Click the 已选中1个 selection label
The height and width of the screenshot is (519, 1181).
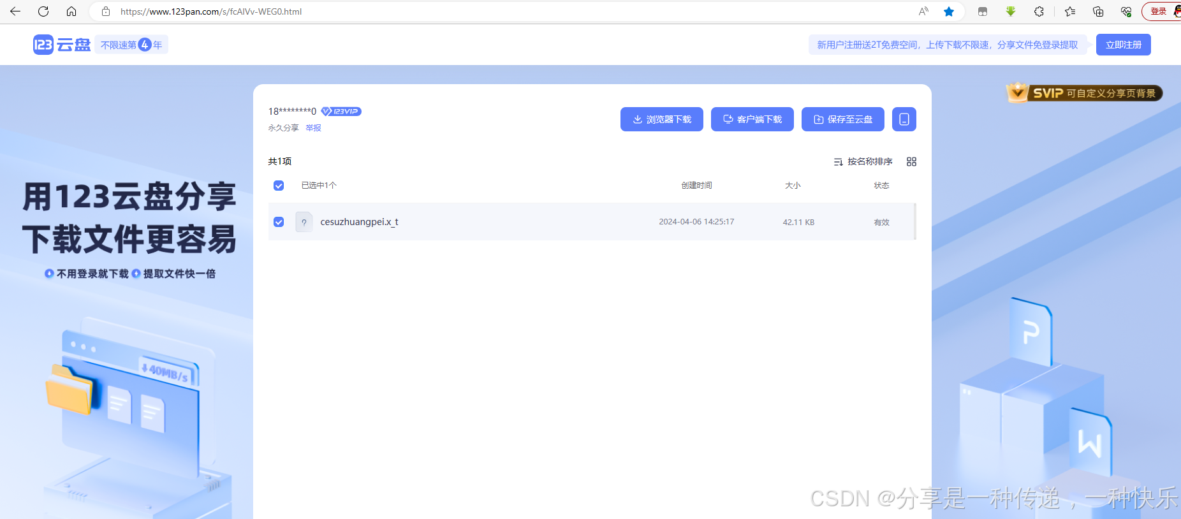319,186
